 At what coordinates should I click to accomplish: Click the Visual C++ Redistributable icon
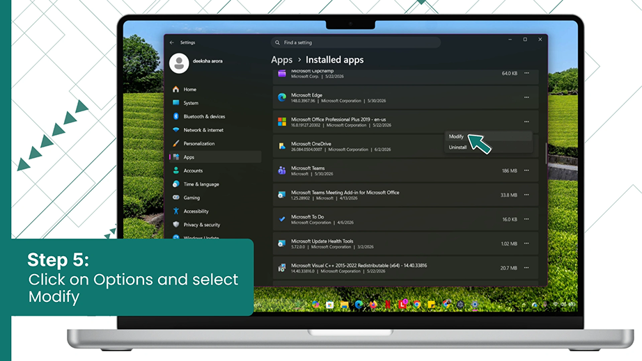point(282,268)
